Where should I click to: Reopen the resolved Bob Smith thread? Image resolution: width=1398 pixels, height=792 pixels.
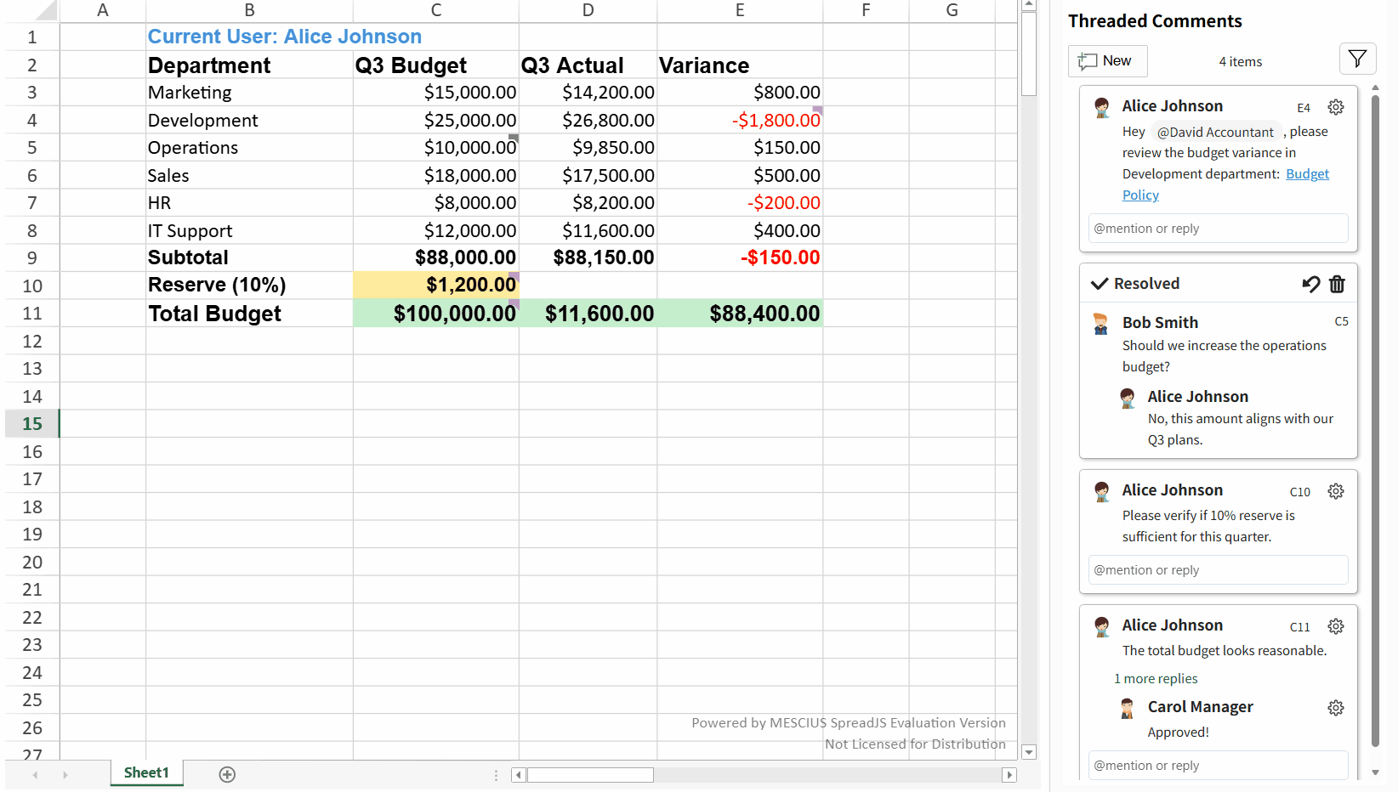[x=1310, y=284]
